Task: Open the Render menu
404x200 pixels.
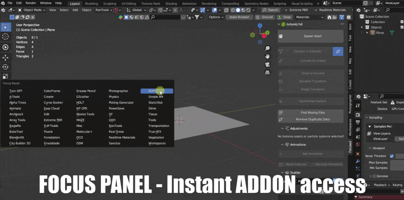Action: pos(31,3)
